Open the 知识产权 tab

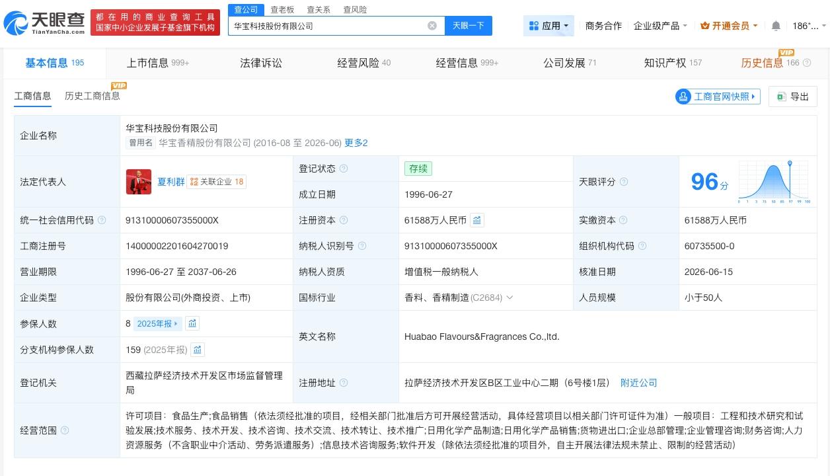click(673, 63)
